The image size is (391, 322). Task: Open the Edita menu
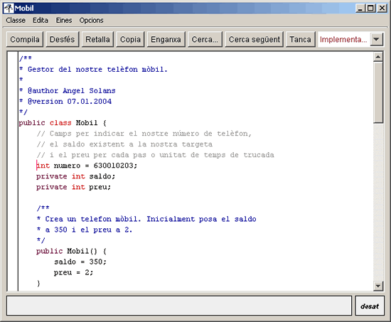(x=41, y=20)
